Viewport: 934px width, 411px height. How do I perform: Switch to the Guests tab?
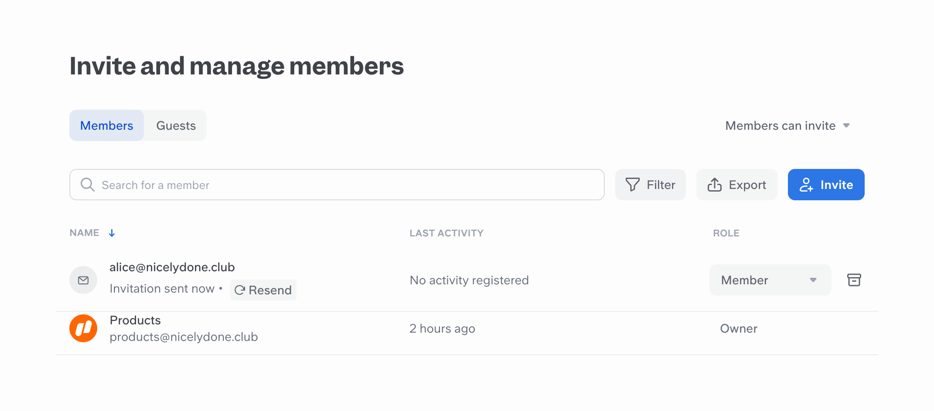pyautogui.click(x=176, y=126)
